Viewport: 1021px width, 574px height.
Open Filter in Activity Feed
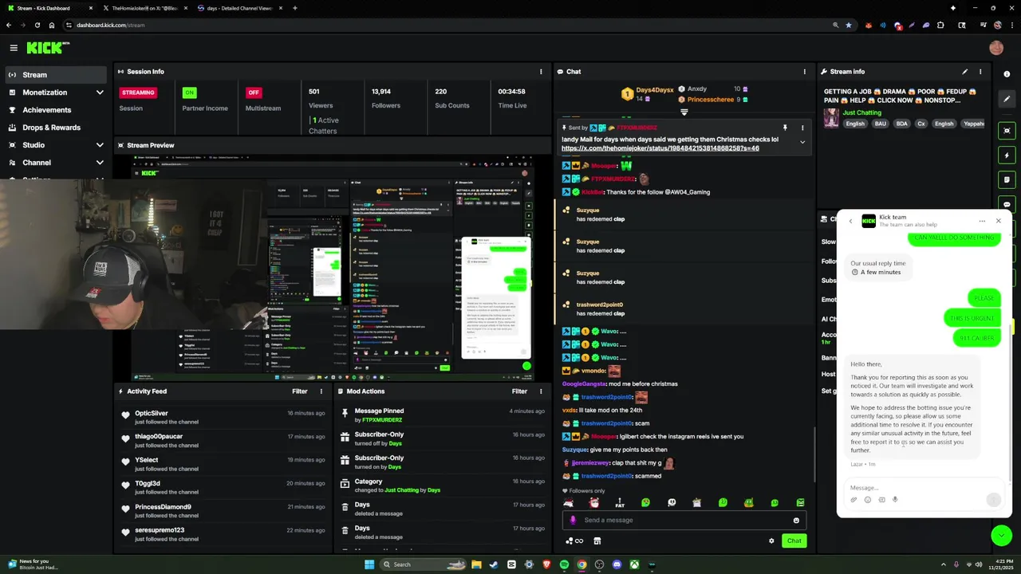pyautogui.click(x=299, y=391)
